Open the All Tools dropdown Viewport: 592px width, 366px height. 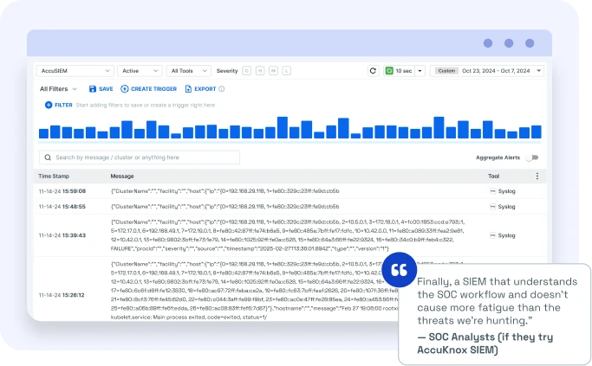pyautogui.click(x=188, y=71)
